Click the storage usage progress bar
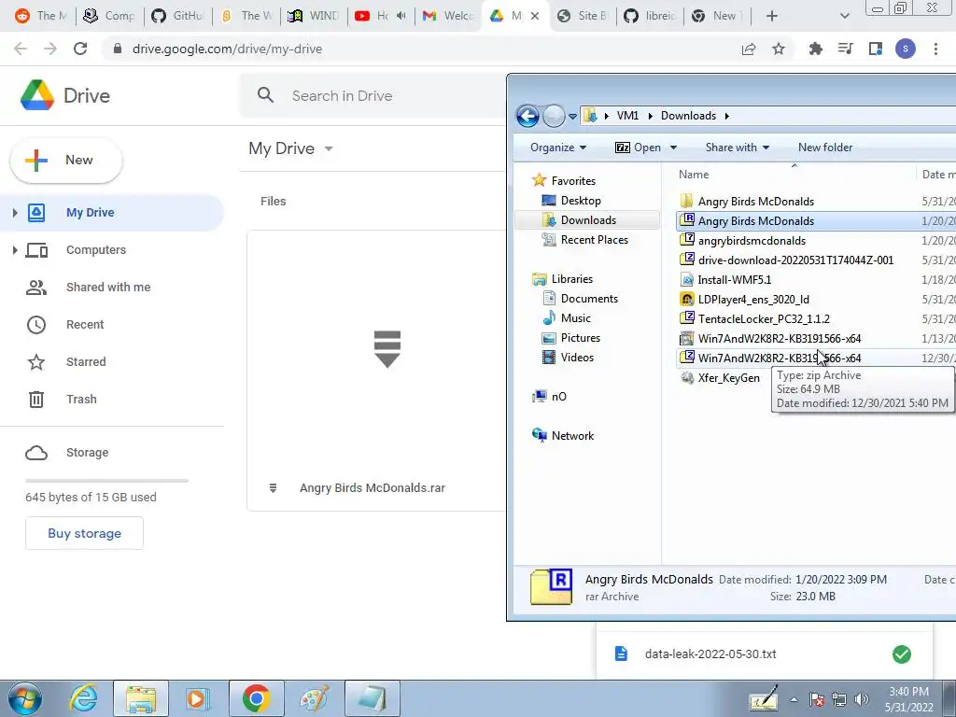The width and height of the screenshot is (956, 717). coord(106,481)
